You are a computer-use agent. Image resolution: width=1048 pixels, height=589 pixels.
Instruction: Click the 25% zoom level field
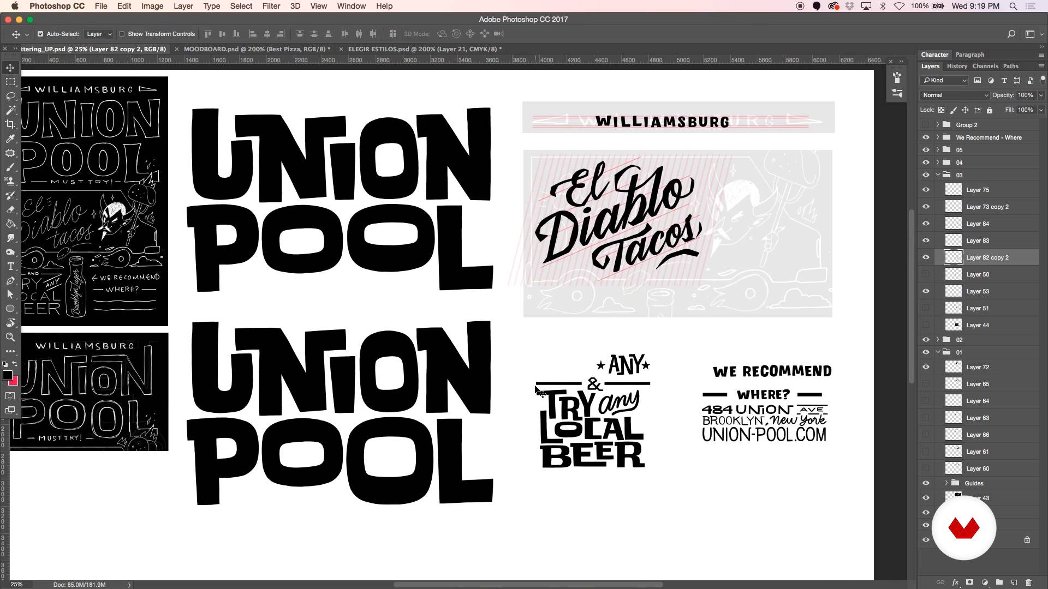pos(16,585)
